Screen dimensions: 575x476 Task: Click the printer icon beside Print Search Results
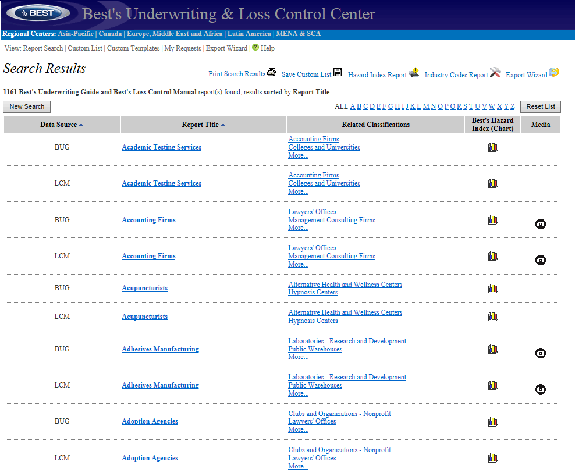pyautogui.click(x=271, y=72)
